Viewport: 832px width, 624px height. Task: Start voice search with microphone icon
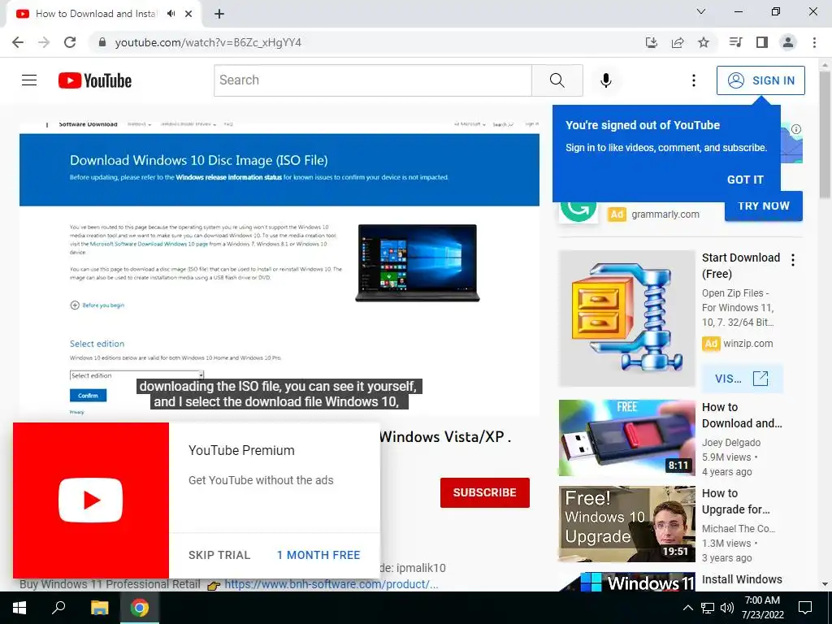pyautogui.click(x=606, y=80)
